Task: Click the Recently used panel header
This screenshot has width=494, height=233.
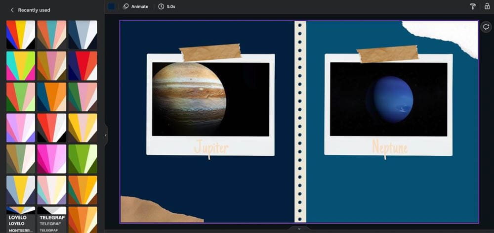Action: point(34,10)
